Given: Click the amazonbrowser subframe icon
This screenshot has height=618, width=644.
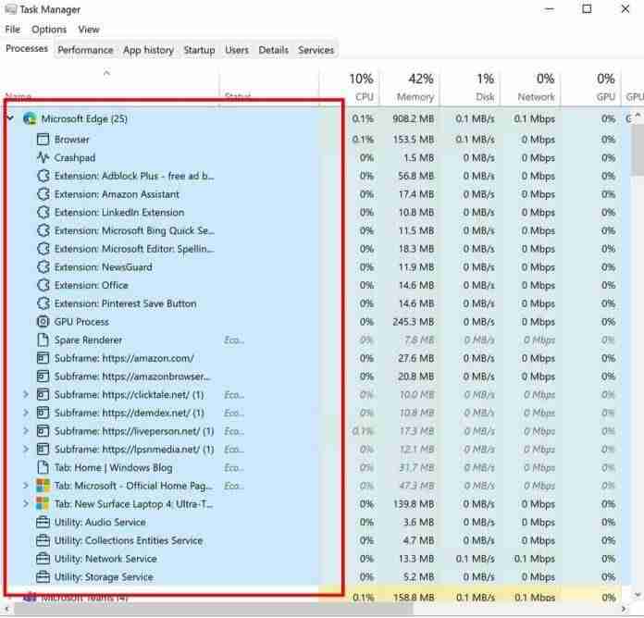Looking at the screenshot, I should 43,377.
